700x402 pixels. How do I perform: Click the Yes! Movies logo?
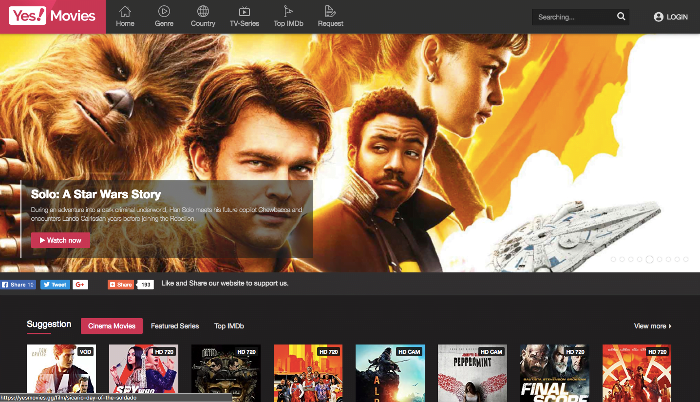pyautogui.click(x=53, y=16)
